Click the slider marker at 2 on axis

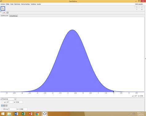click(114, 92)
